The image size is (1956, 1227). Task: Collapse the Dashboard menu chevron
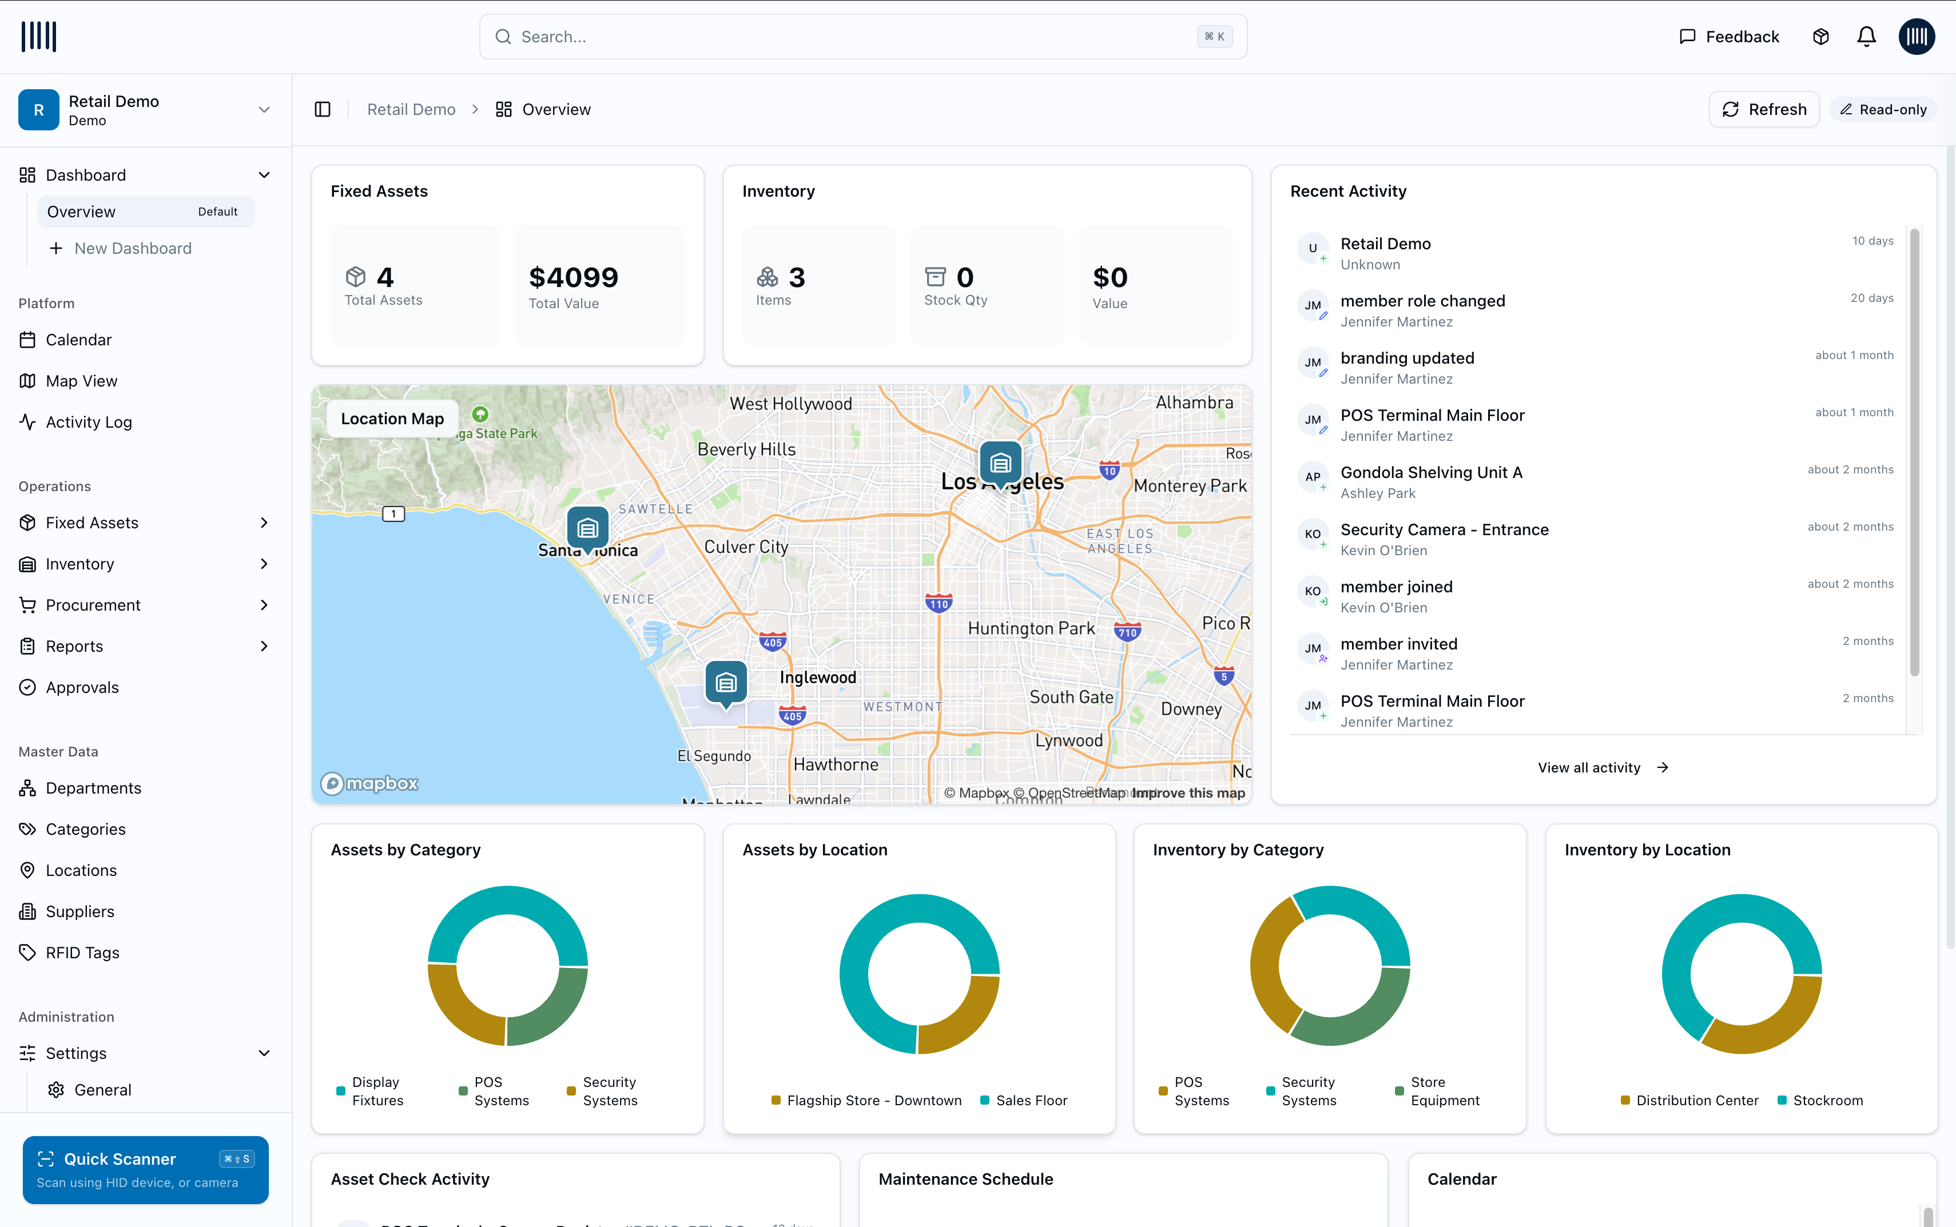point(264,176)
